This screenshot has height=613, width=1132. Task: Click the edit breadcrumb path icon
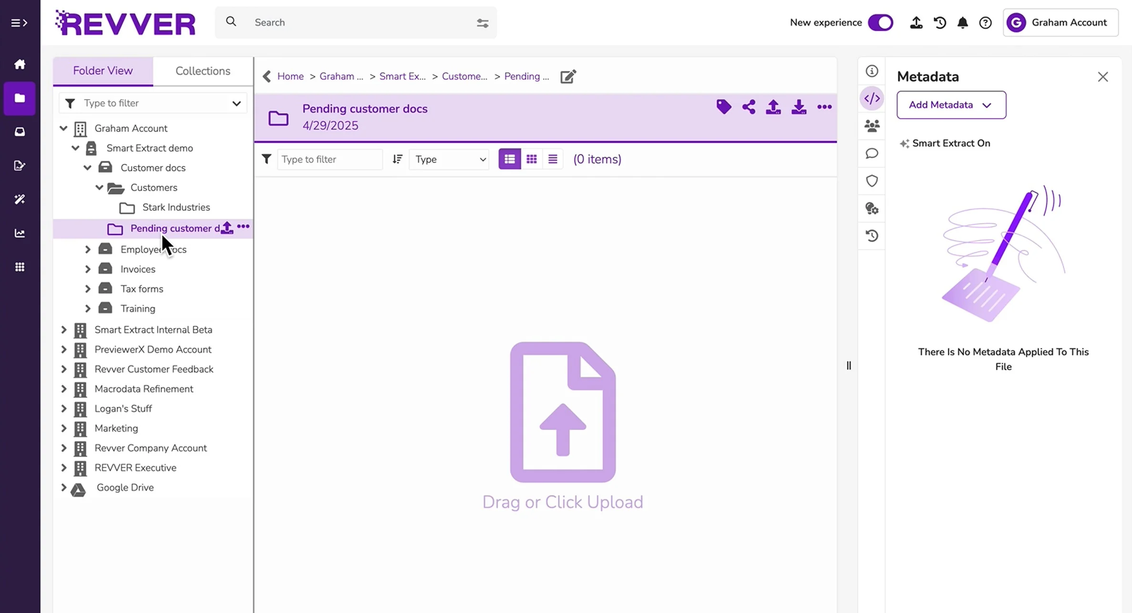tap(568, 77)
